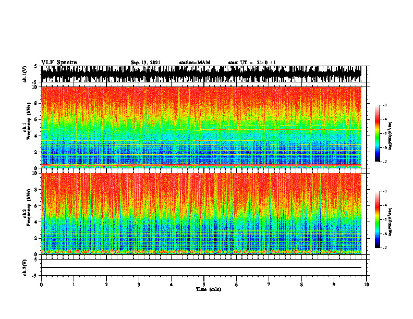
Task: Click the ch.3(V) flat trace line
Action: click(x=201, y=267)
